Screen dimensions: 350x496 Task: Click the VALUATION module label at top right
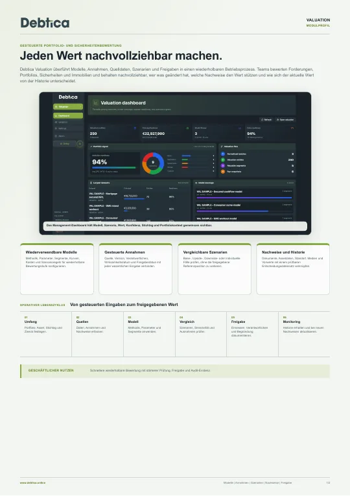318,20
